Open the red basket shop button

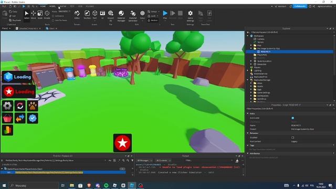pos(7,118)
